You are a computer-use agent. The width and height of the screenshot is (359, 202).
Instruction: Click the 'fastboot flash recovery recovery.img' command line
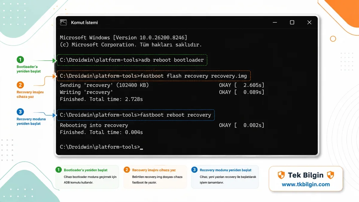153,76
